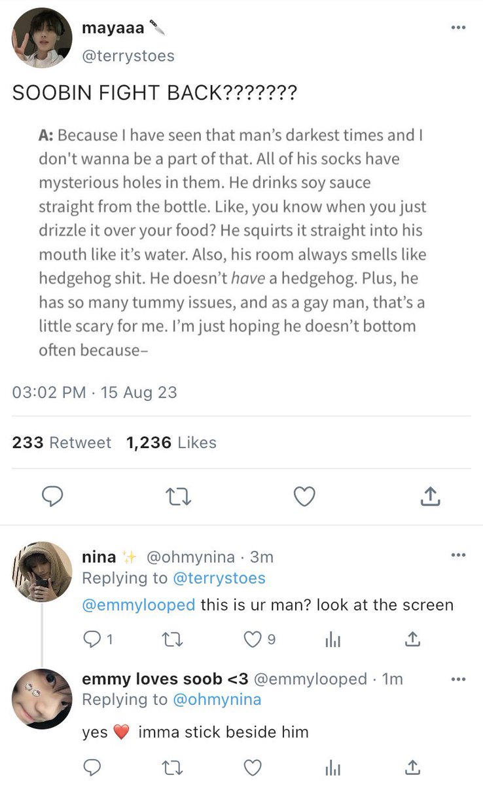Like emmy loves soob's reply
This screenshot has height=786, width=483.
tap(253, 767)
